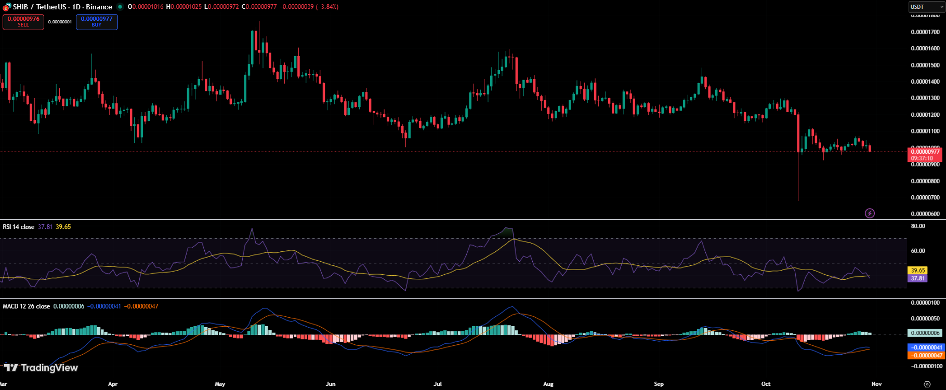Screen dimensions: 946x390
Task: Click the purple 37.81 RSI value label
Action: point(918,278)
